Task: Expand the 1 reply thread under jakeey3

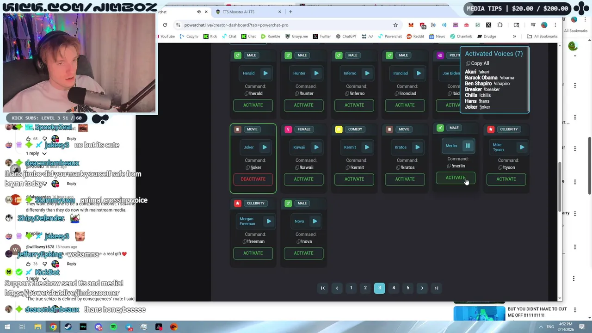Action: [36, 153]
